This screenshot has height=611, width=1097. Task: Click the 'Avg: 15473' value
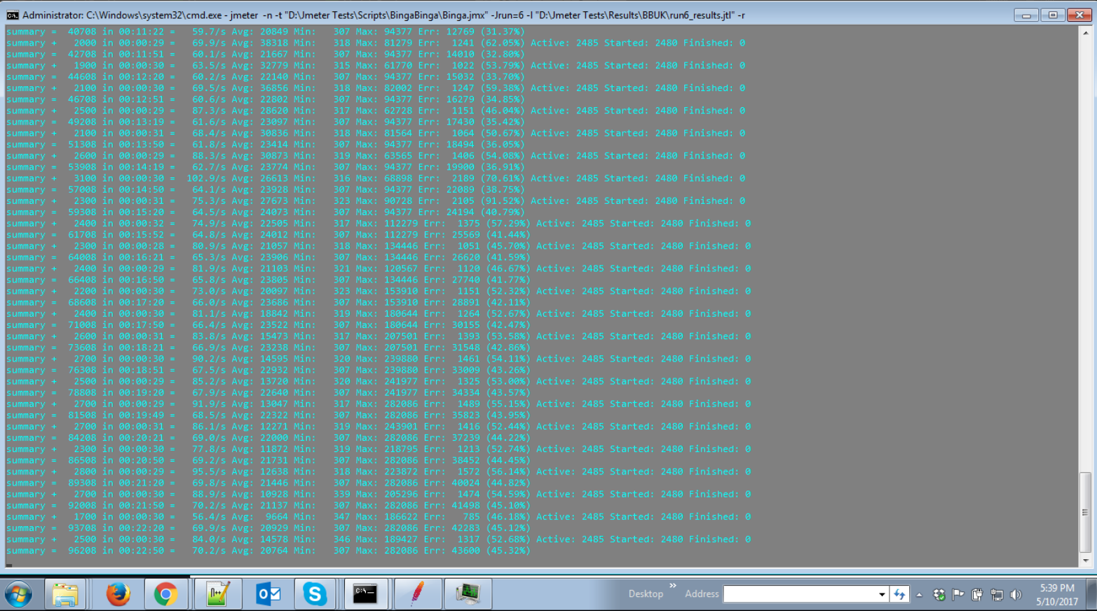(260, 336)
